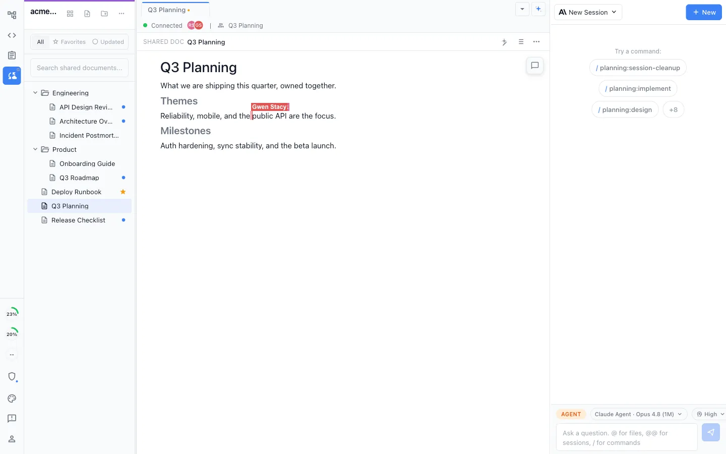Image resolution: width=726 pixels, height=454 pixels.
Task: Select the Updated filter tab
Action: click(108, 42)
